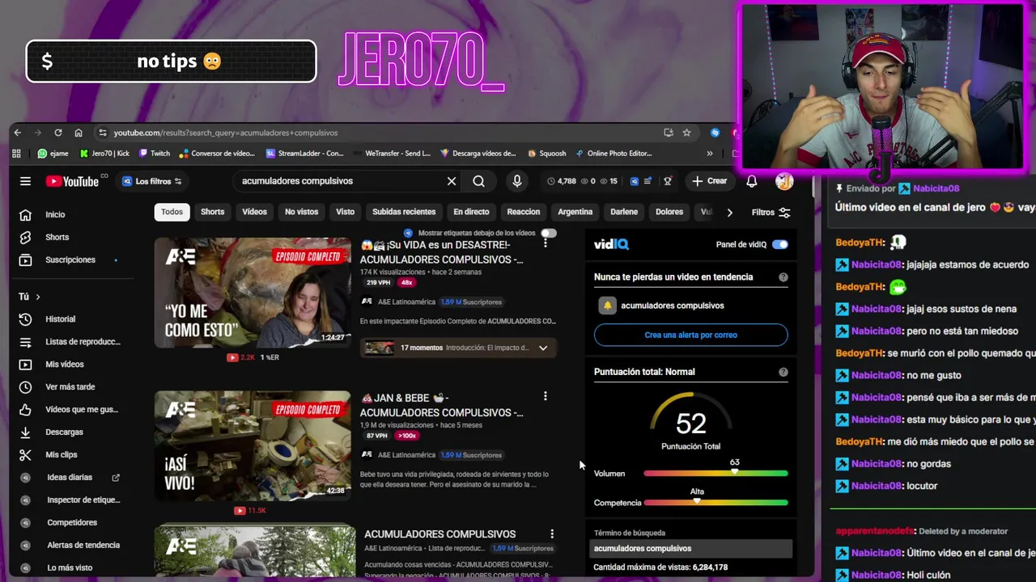Reload the page in browser
Screen dimensions: 1036x582
click(x=57, y=133)
